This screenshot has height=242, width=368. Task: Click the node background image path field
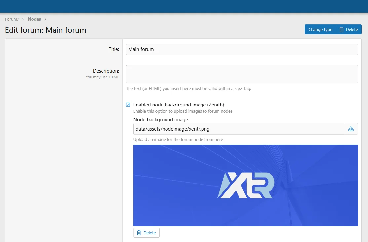pyautogui.click(x=239, y=129)
